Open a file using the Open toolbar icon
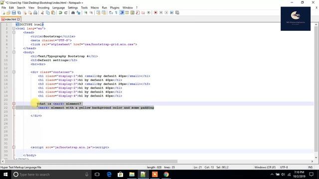This screenshot has height=179, width=319. (x=8, y=12)
